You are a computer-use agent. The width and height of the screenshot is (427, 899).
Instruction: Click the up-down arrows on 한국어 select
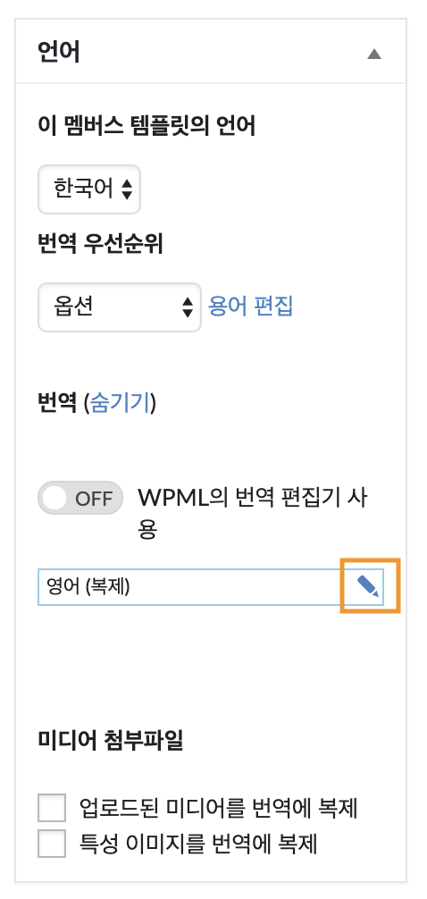pyautogui.click(x=128, y=189)
